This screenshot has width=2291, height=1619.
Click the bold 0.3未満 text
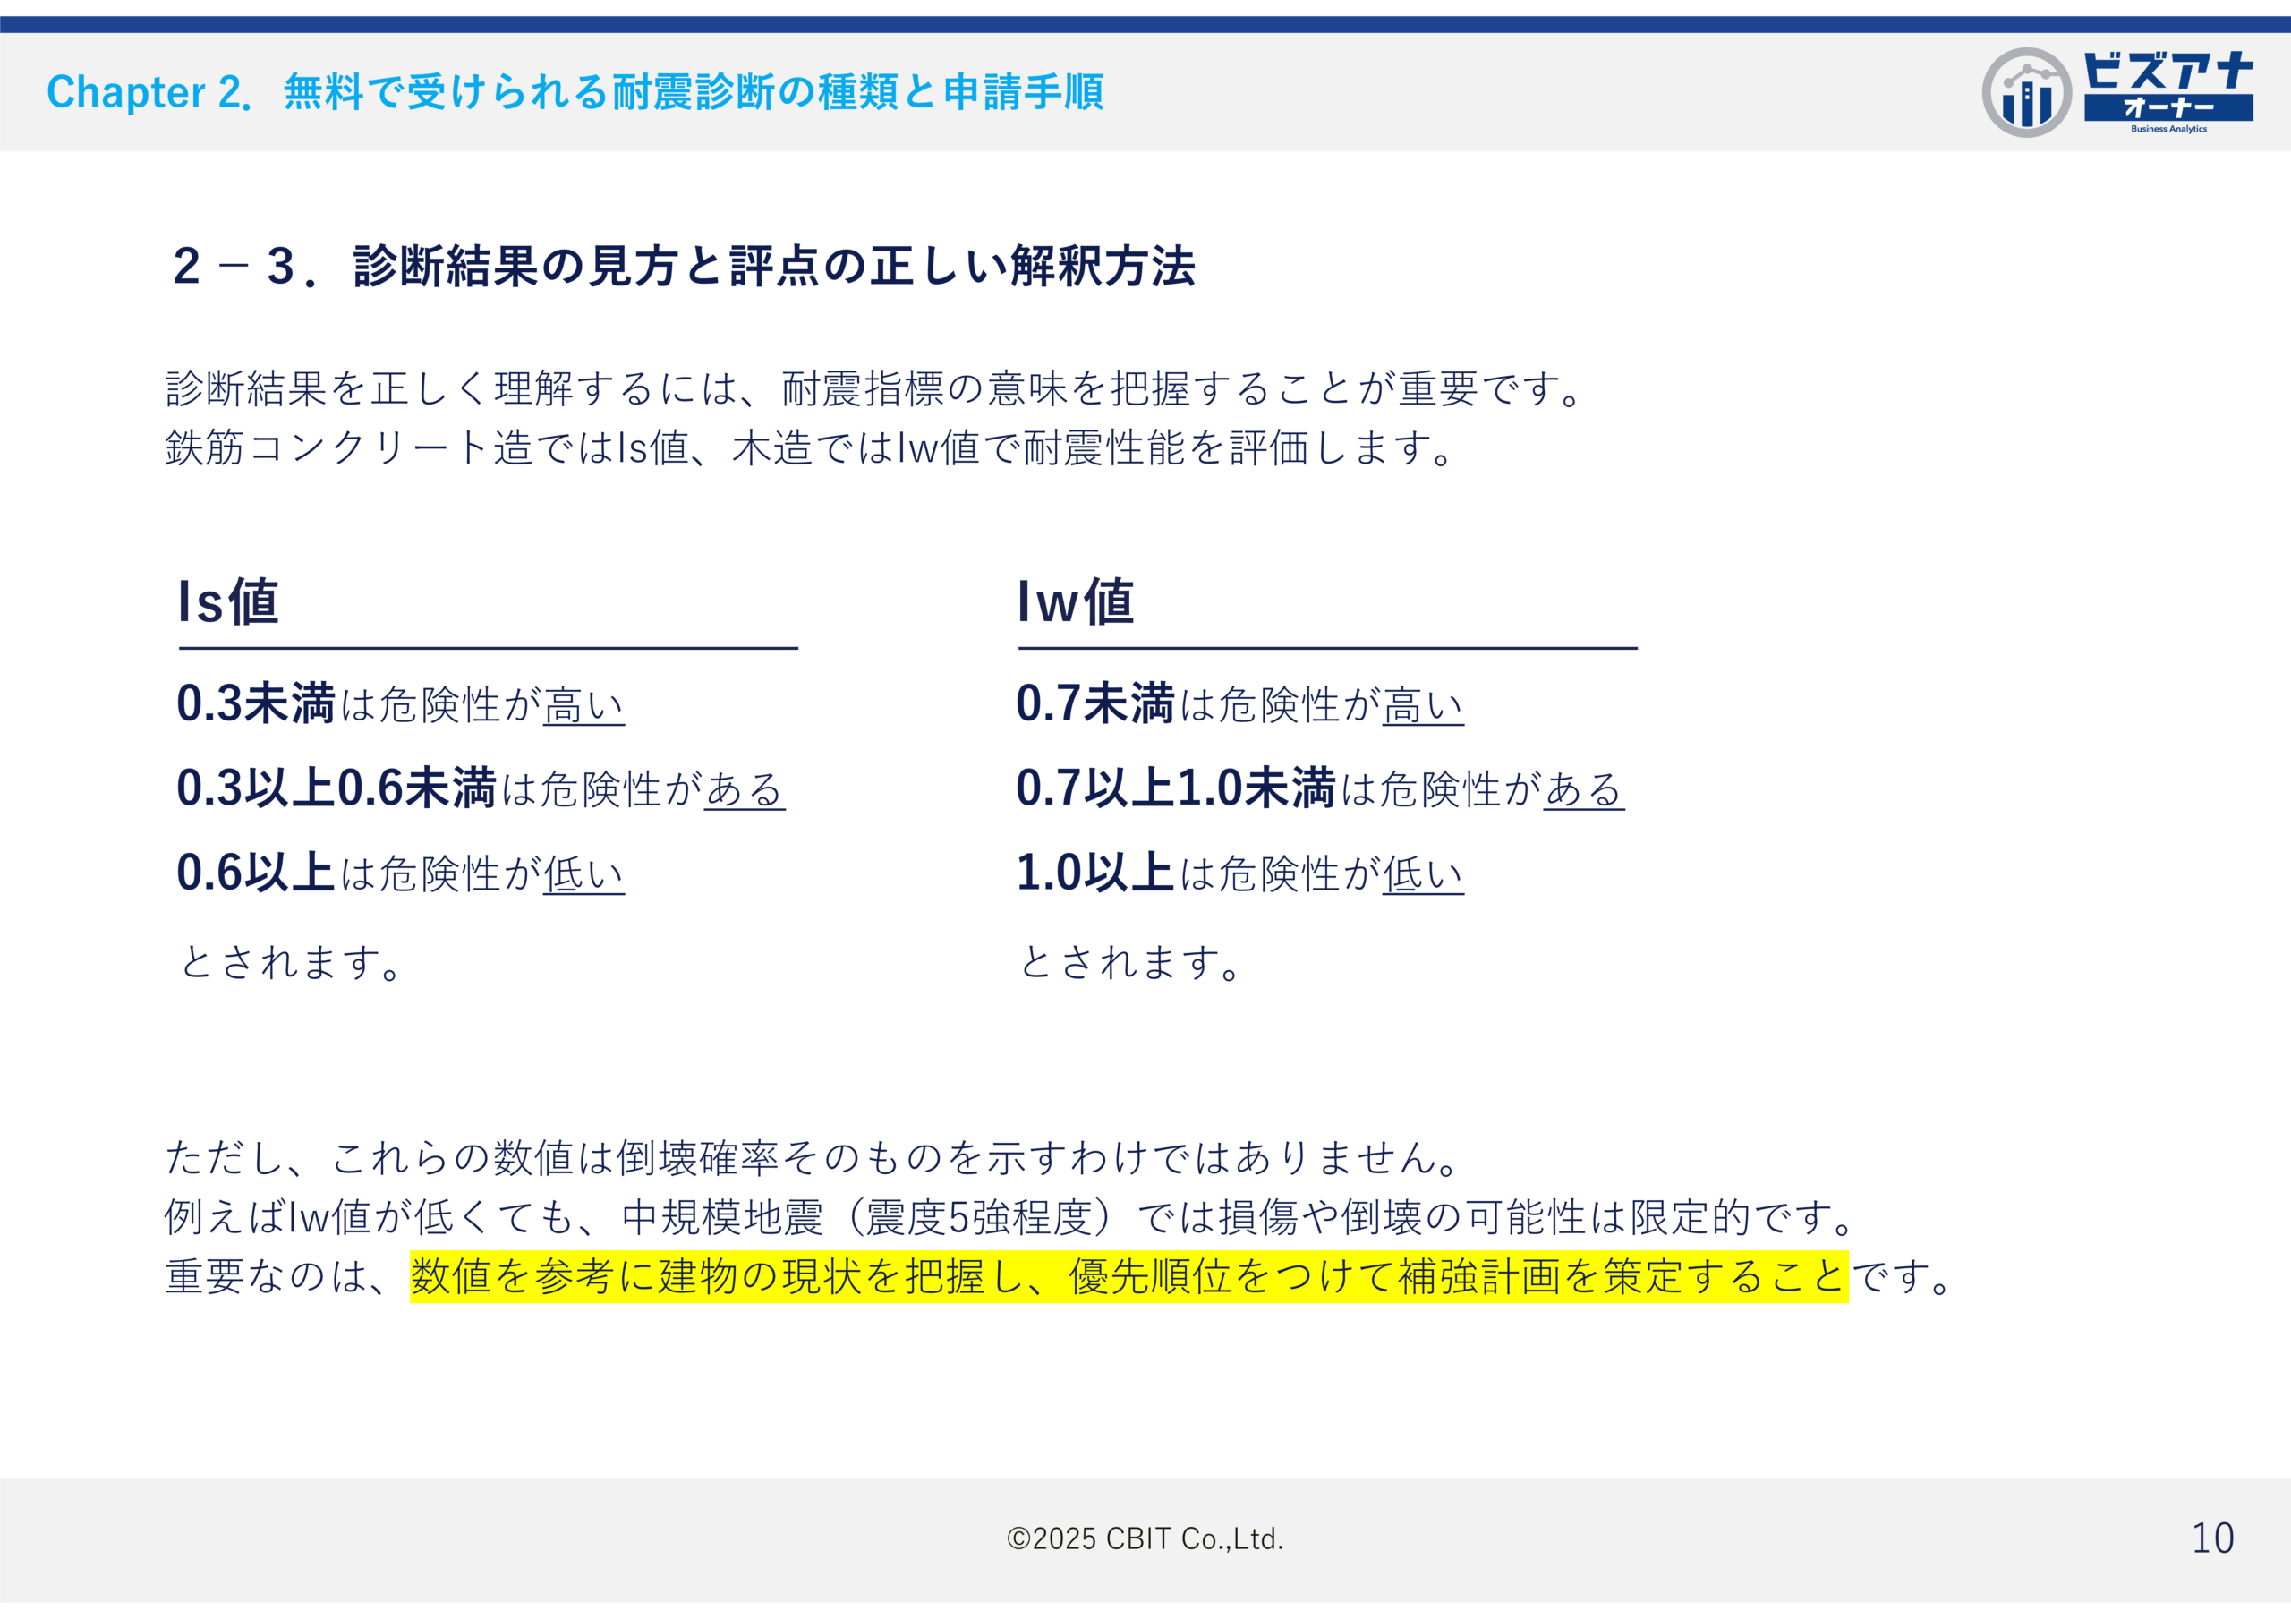pos(255,703)
